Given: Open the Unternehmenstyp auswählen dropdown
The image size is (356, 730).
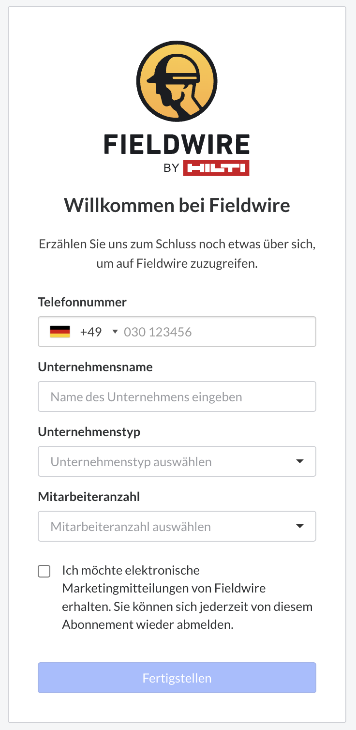Looking at the screenshot, I should pyautogui.click(x=177, y=462).
